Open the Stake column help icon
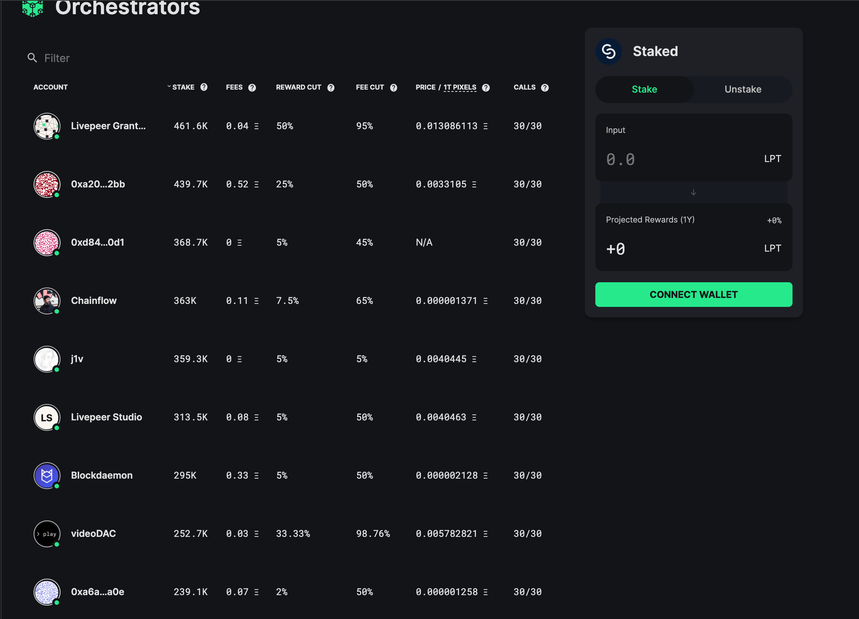The image size is (859, 619). click(x=204, y=87)
